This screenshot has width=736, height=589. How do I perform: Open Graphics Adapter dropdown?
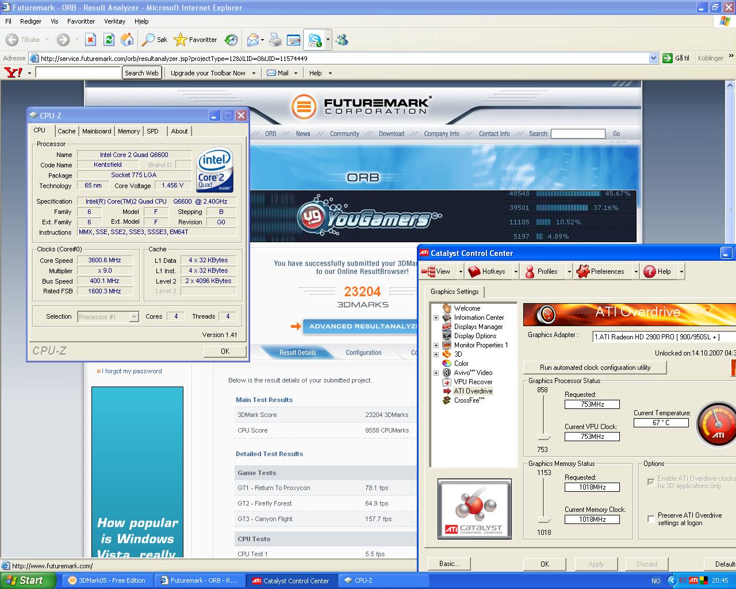coord(664,336)
